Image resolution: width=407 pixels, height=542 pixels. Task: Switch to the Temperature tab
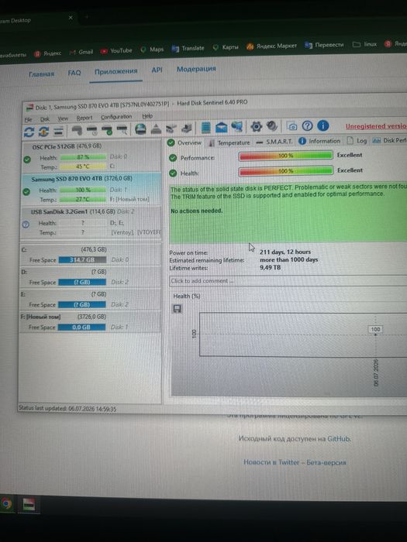click(x=229, y=142)
